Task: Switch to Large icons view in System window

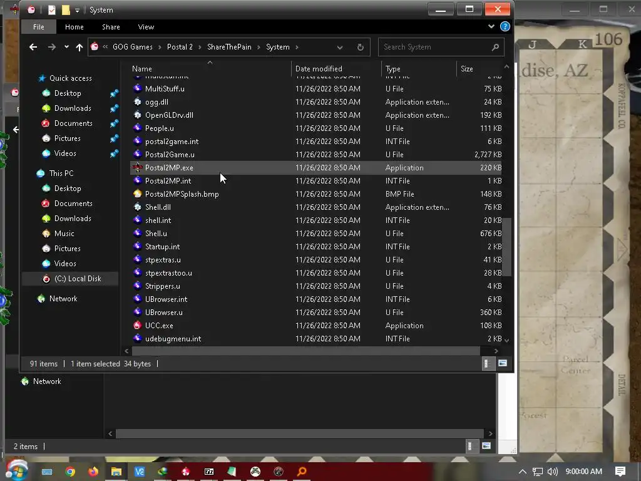Action: point(503,363)
